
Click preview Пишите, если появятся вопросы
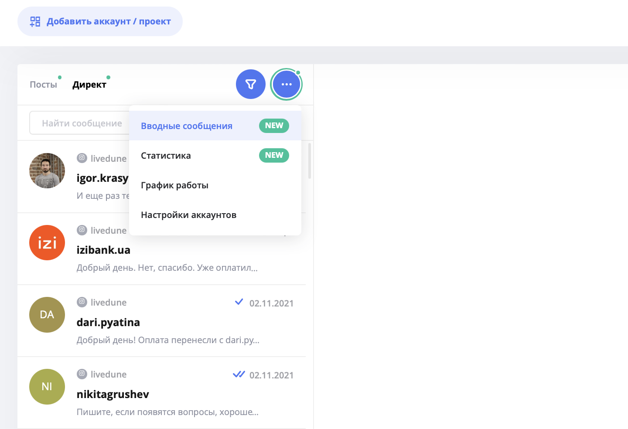click(167, 412)
